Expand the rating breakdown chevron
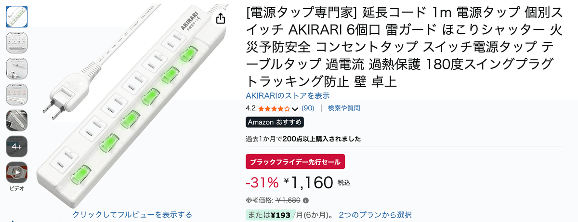This screenshot has width=578, height=222. click(x=295, y=108)
